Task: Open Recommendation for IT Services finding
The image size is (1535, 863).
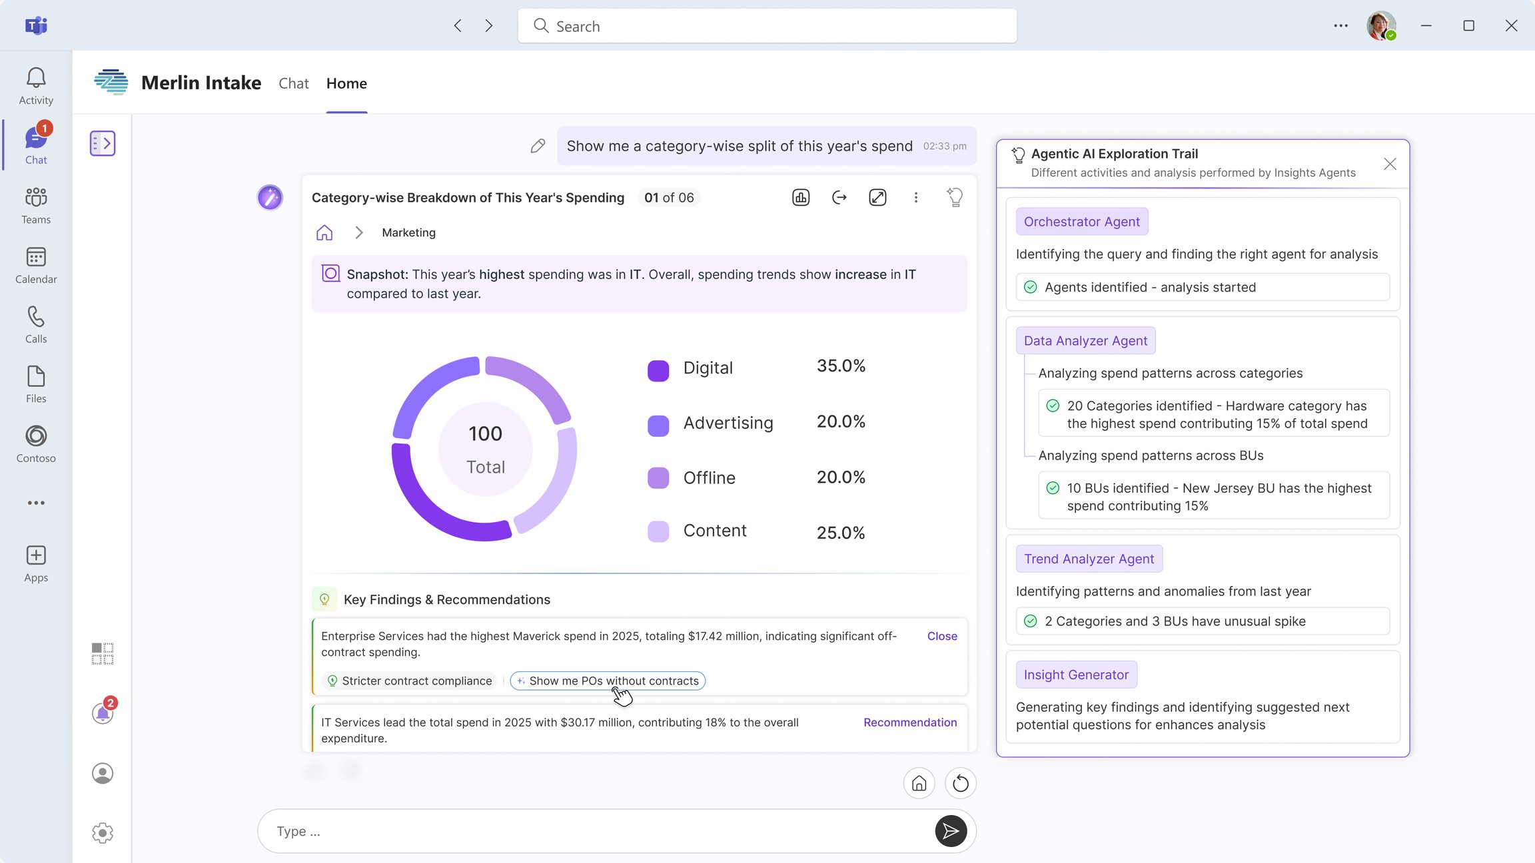Action: (910, 722)
